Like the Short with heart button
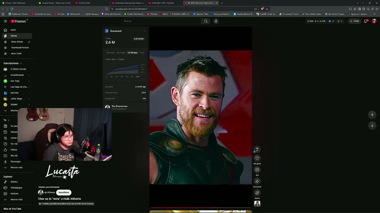This screenshot has width=380, height=213. 257,158
